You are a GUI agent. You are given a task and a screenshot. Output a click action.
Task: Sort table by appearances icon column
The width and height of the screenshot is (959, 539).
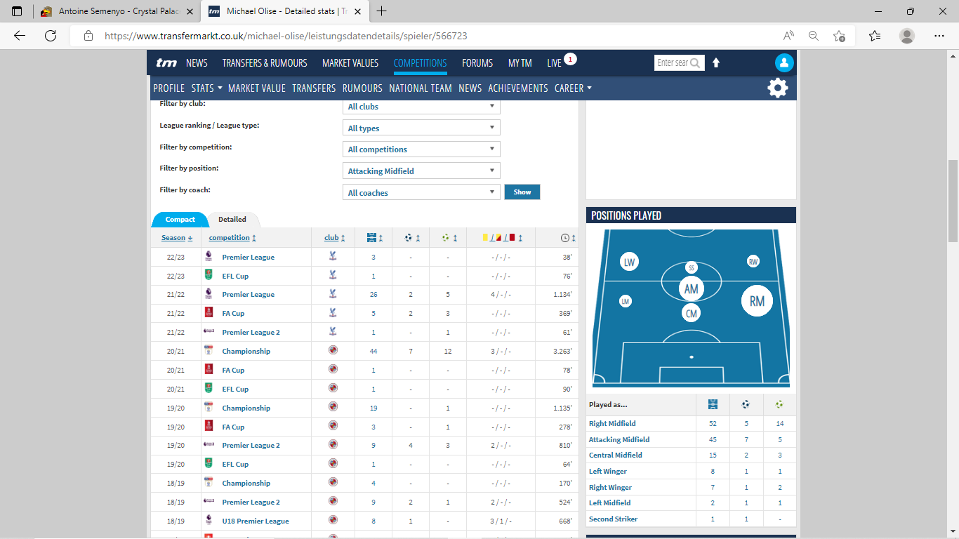(x=373, y=238)
